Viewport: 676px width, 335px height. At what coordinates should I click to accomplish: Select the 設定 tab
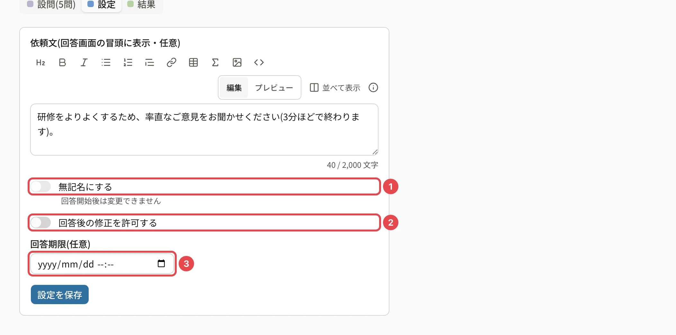(102, 5)
